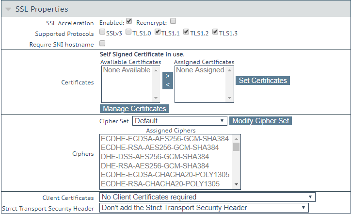Image resolution: width=351 pixels, height=214 pixels.
Task: Click the Set Certificates button
Action: 263,81
